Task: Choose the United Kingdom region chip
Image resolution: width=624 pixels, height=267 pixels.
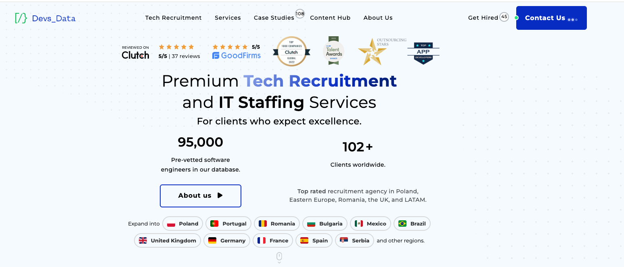Action: 168,240
